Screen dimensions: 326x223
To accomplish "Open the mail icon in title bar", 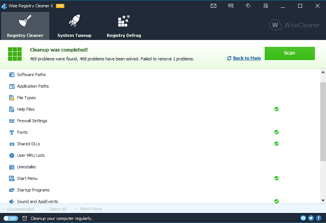I will (x=213, y=6).
